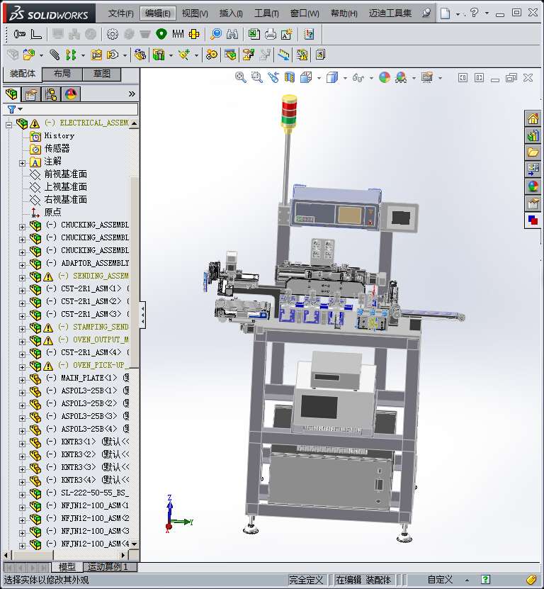Screen dimensions: 544x589
Task: Click Reference Geometry icon
Action: 184,55
